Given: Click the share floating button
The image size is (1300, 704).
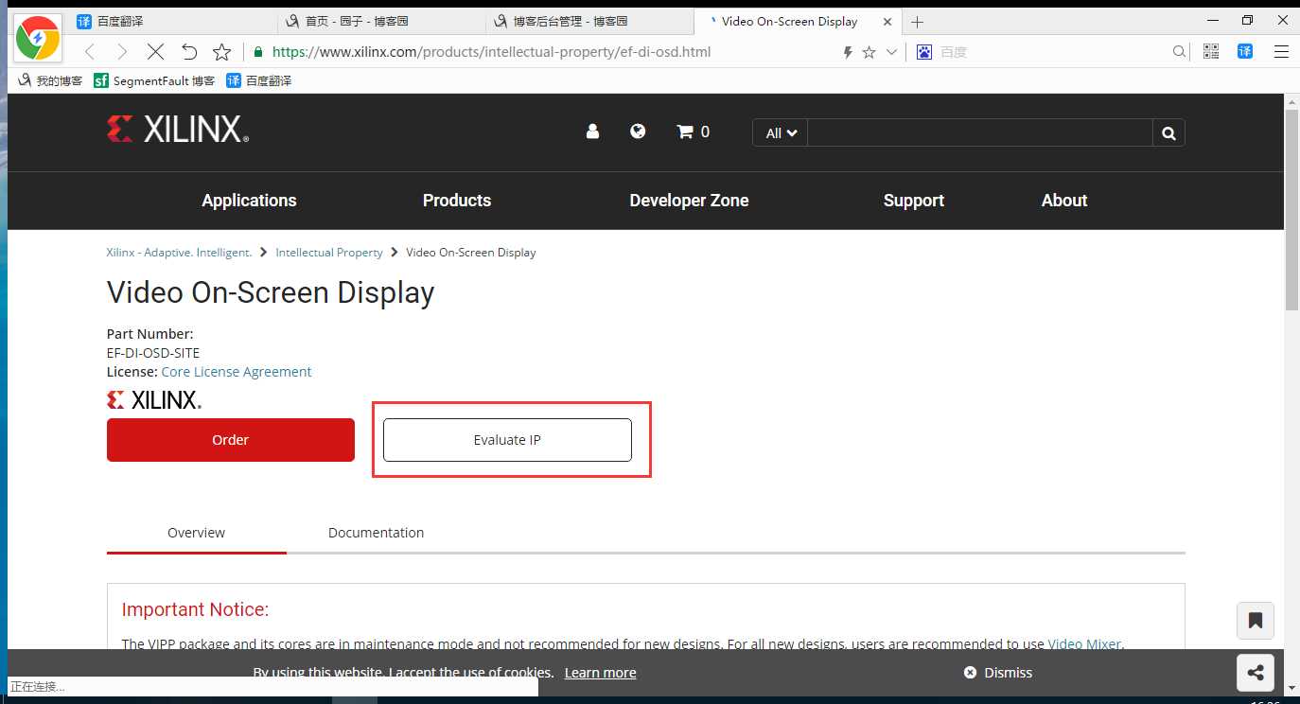Looking at the screenshot, I should (1256, 673).
